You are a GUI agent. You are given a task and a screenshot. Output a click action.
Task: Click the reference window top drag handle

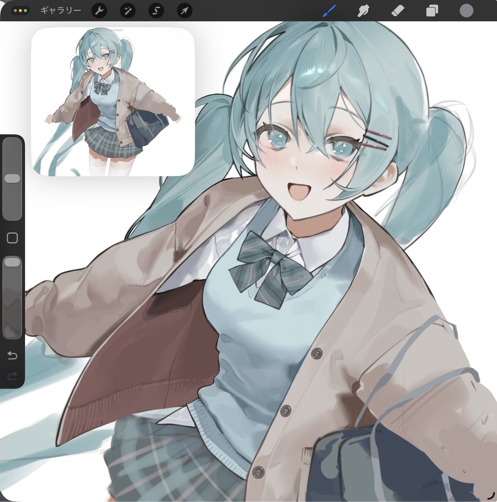tap(113, 30)
